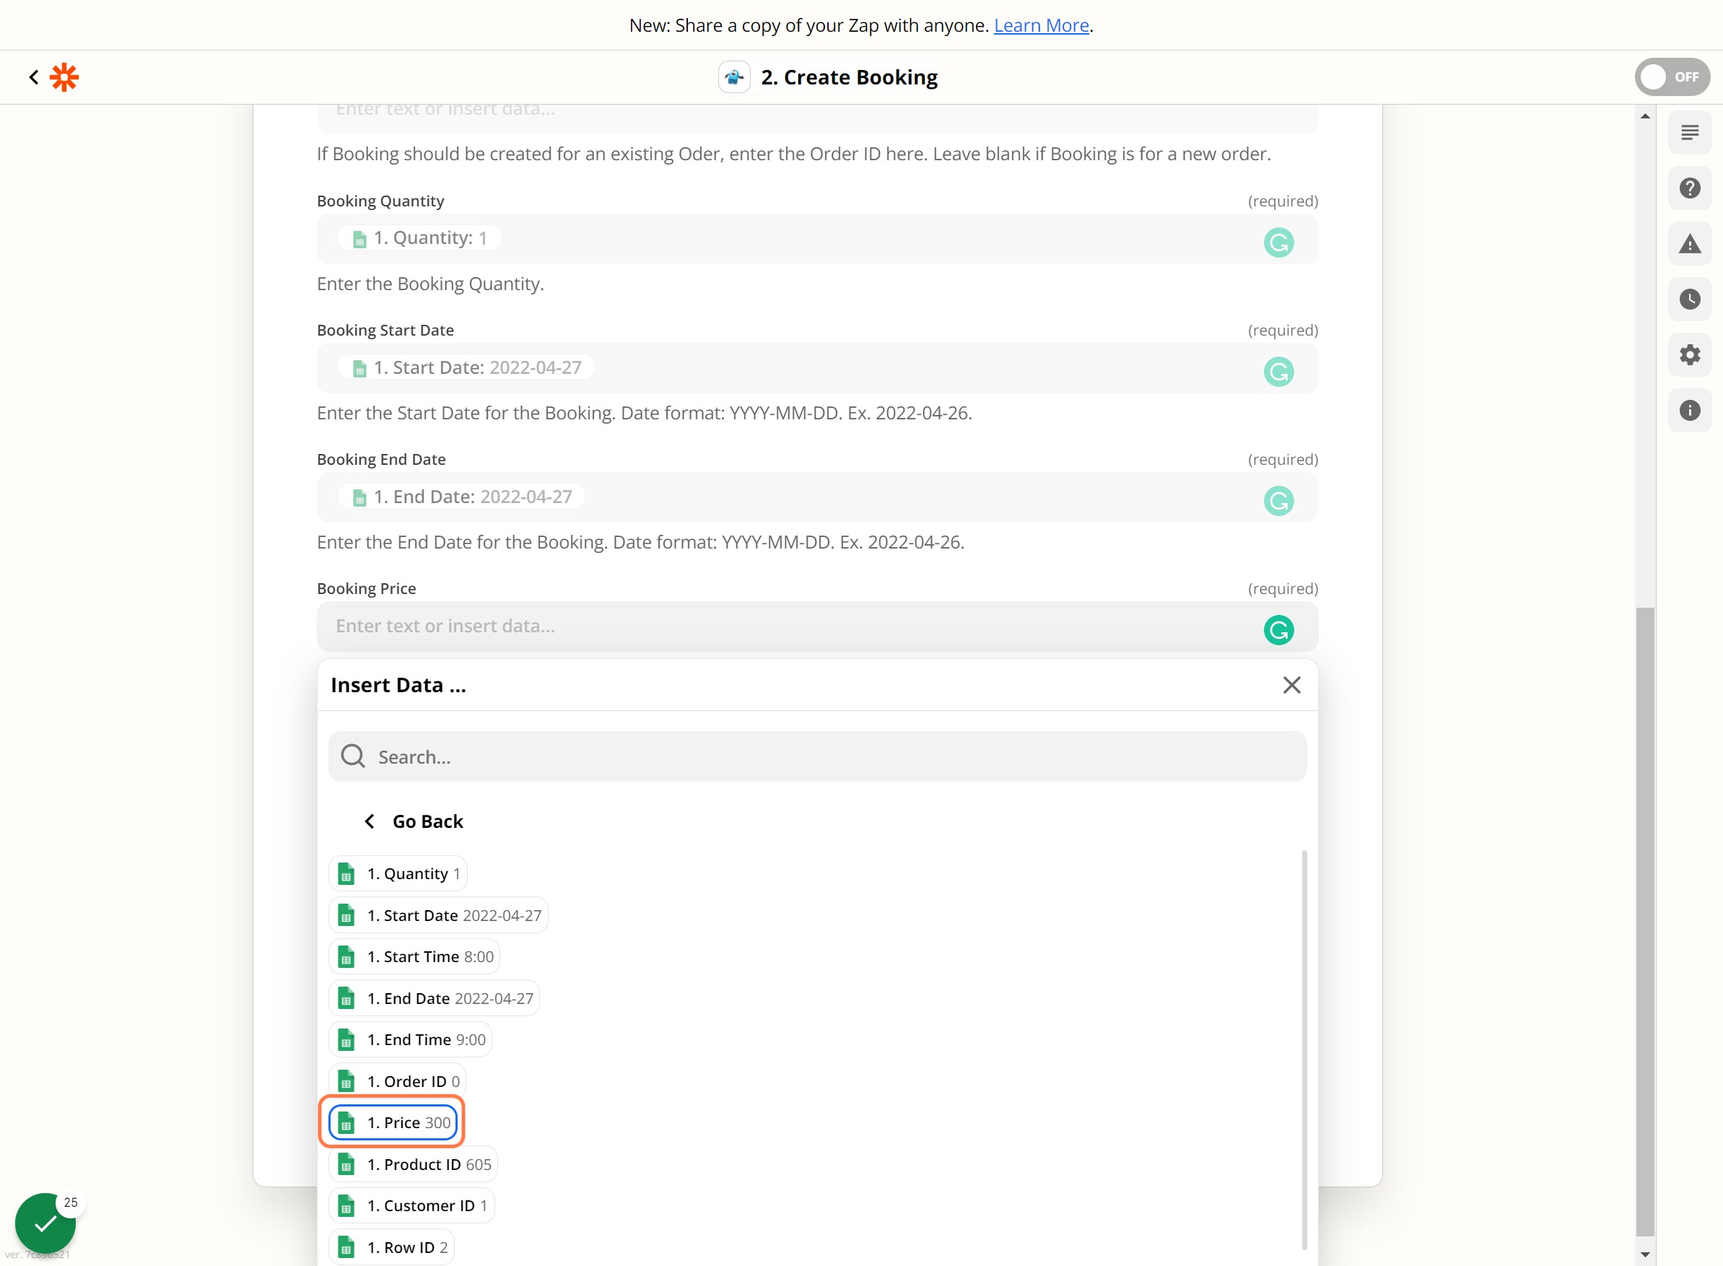The width and height of the screenshot is (1723, 1266).
Task: Click Start Date pill in Booking Start Date field
Action: point(466,368)
